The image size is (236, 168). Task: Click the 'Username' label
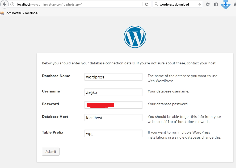(51, 91)
